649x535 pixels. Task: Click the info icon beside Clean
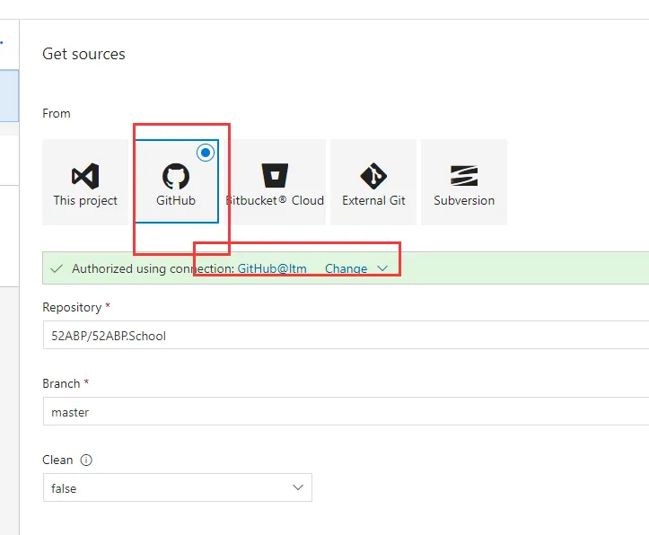(87, 460)
